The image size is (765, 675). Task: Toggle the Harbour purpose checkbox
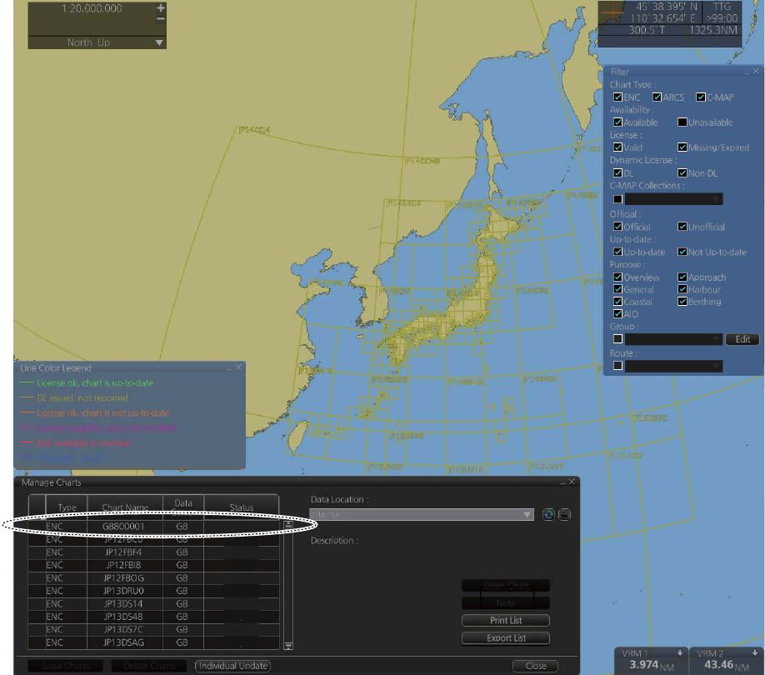(x=682, y=290)
